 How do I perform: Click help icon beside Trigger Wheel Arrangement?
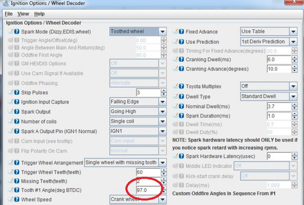click(x=17, y=163)
